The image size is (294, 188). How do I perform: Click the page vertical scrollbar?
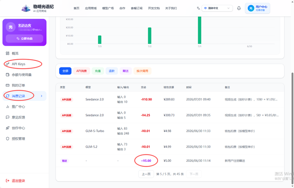292,128
